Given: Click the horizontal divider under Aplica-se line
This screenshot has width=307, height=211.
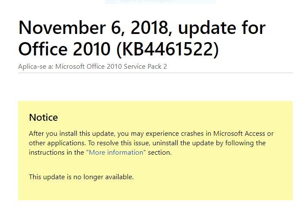Looking at the screenshot, I should [156, 73].
